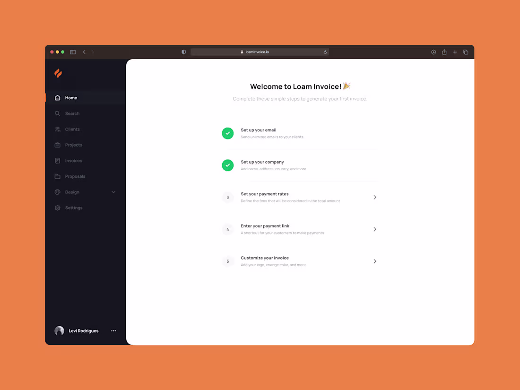Open chevron for Customize your invoice
Image resolution: width=520 pixels, height=390 pixels.
(375, 261)
